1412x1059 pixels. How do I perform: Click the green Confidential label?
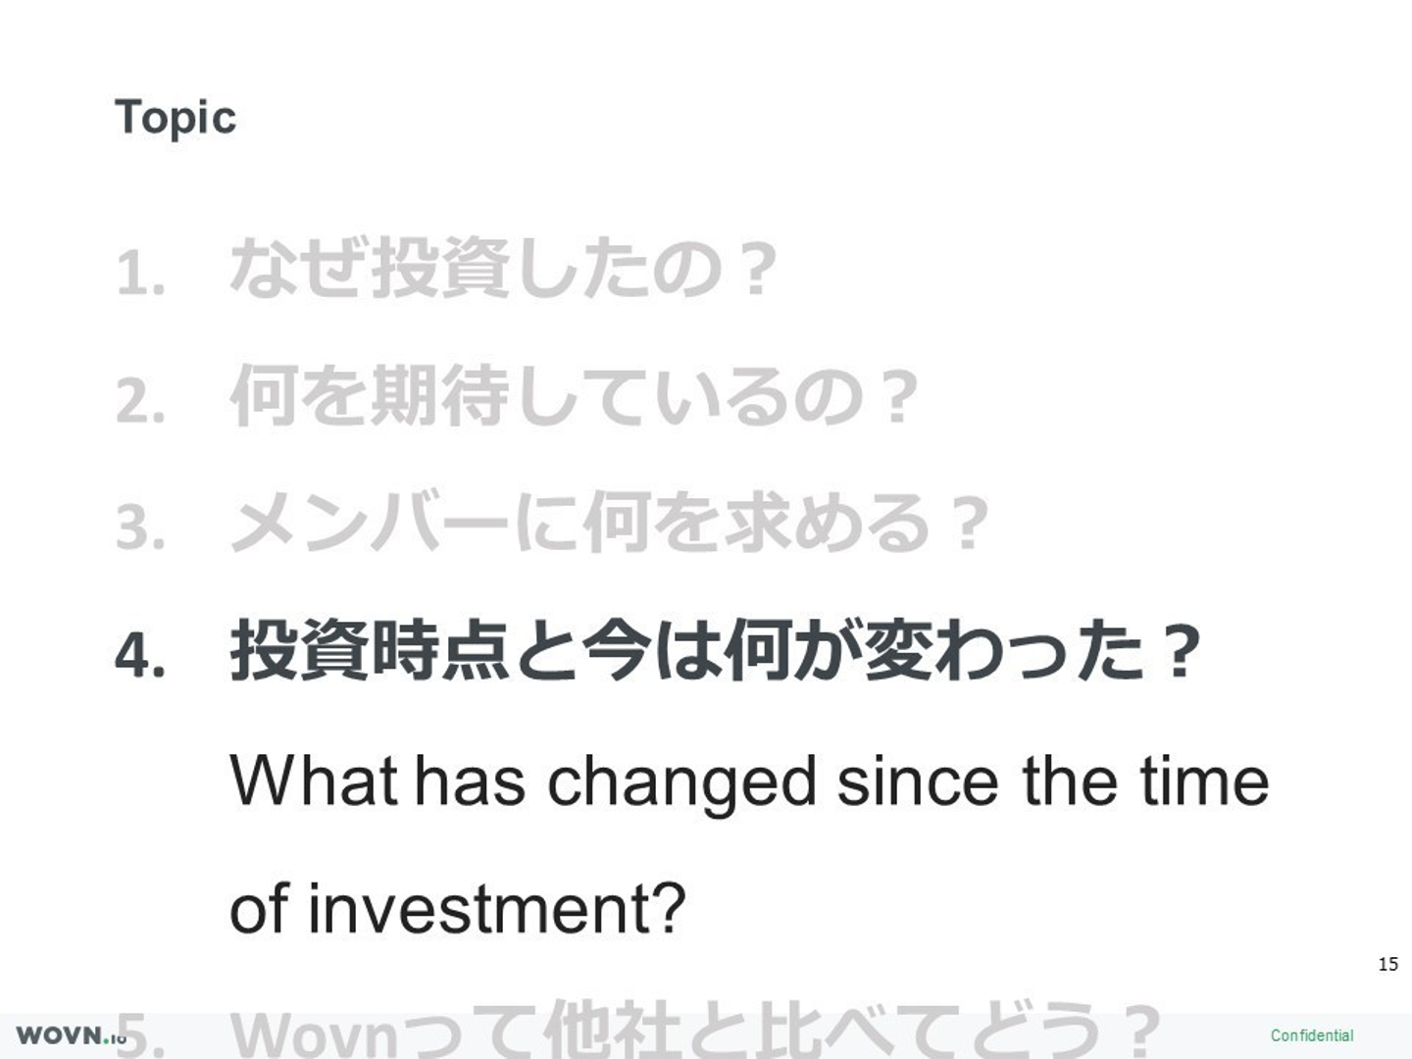1311,1035
